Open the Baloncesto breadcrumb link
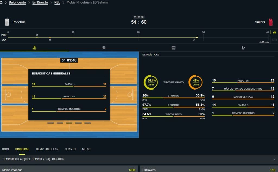The image size is (278, 172). point(17,2)
